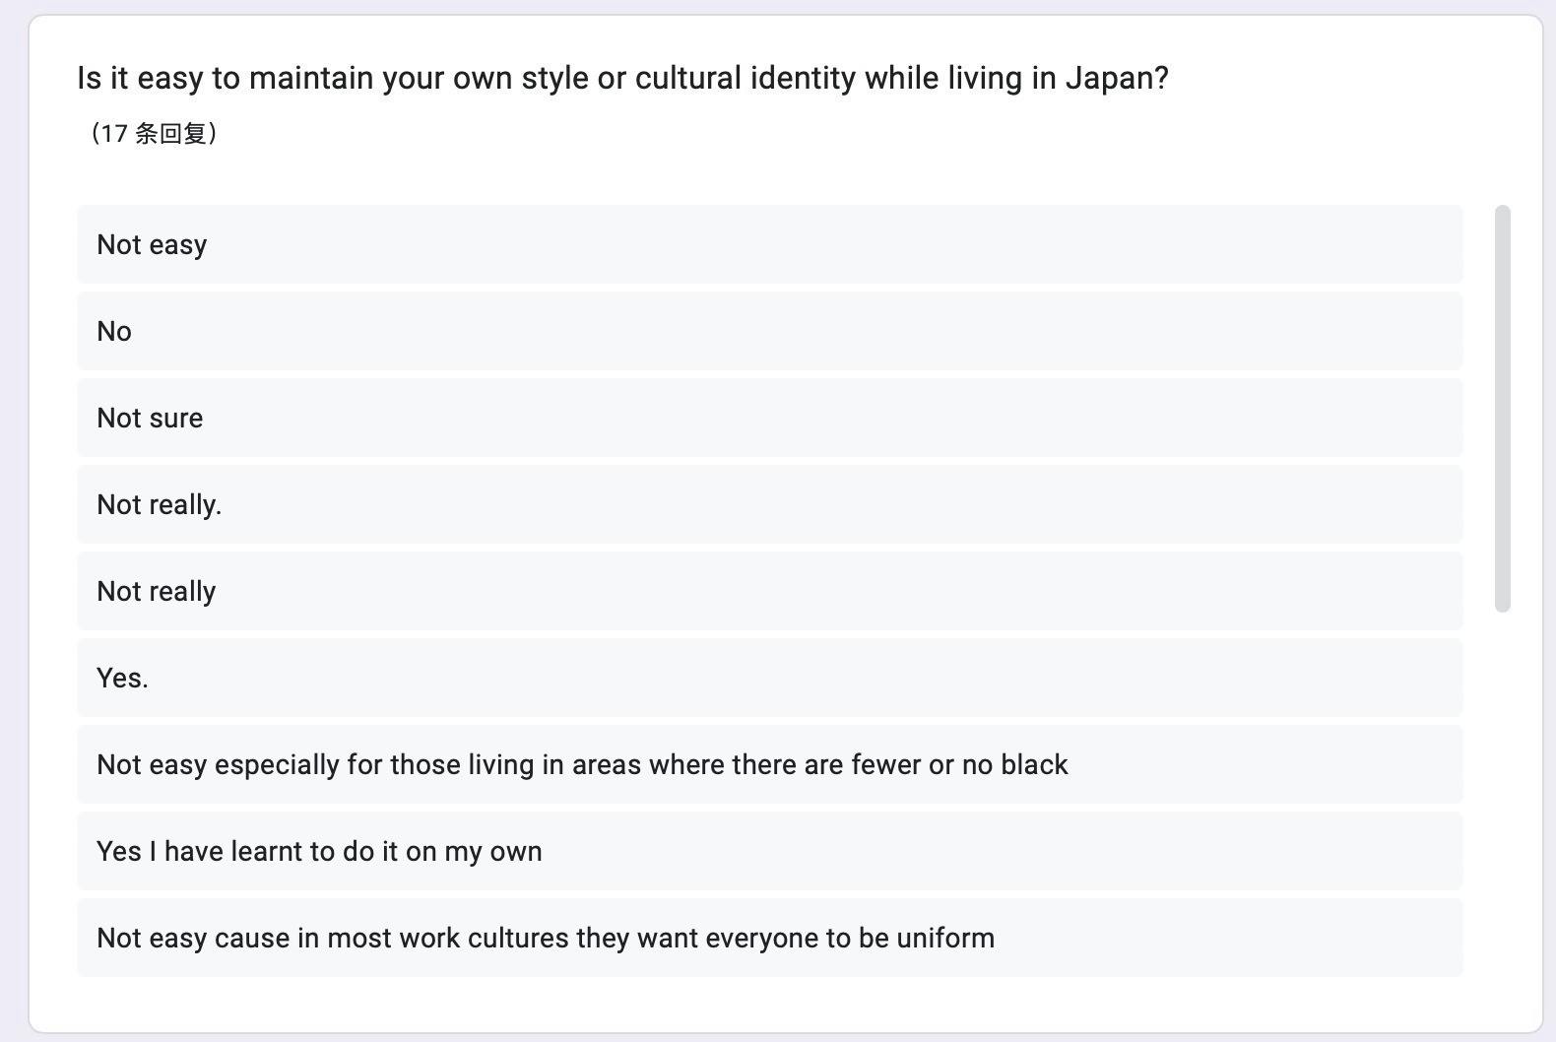Click the blank area below response count
The image size is (1556, 1042).
point(689,172)
